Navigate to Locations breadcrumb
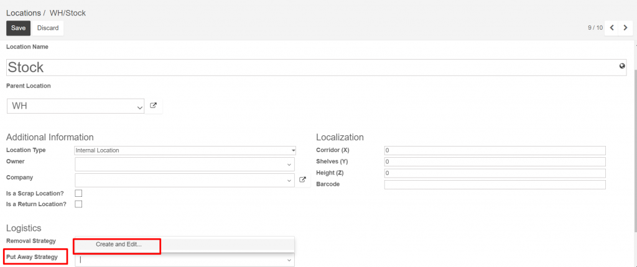 23,13
